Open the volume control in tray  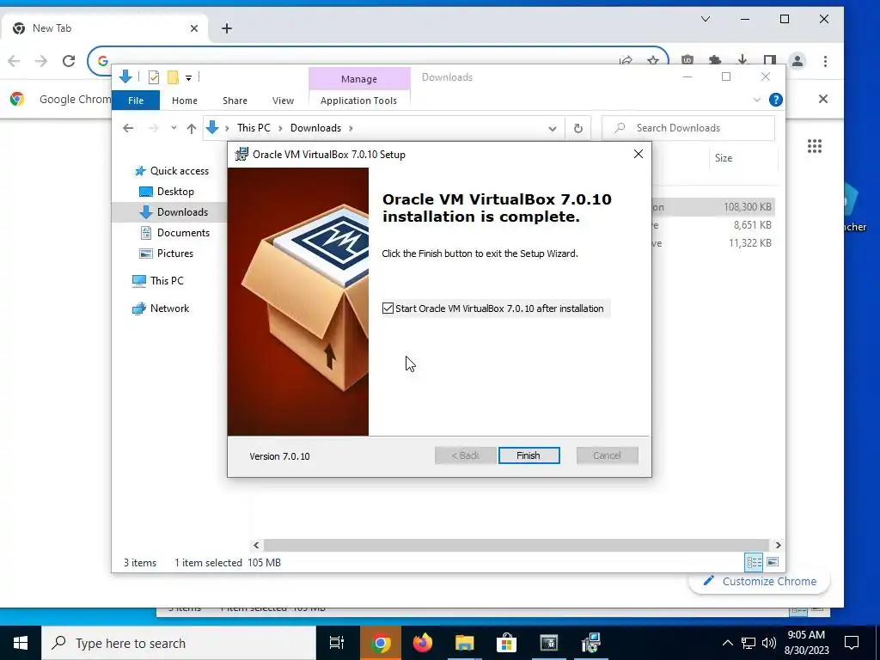769,643
